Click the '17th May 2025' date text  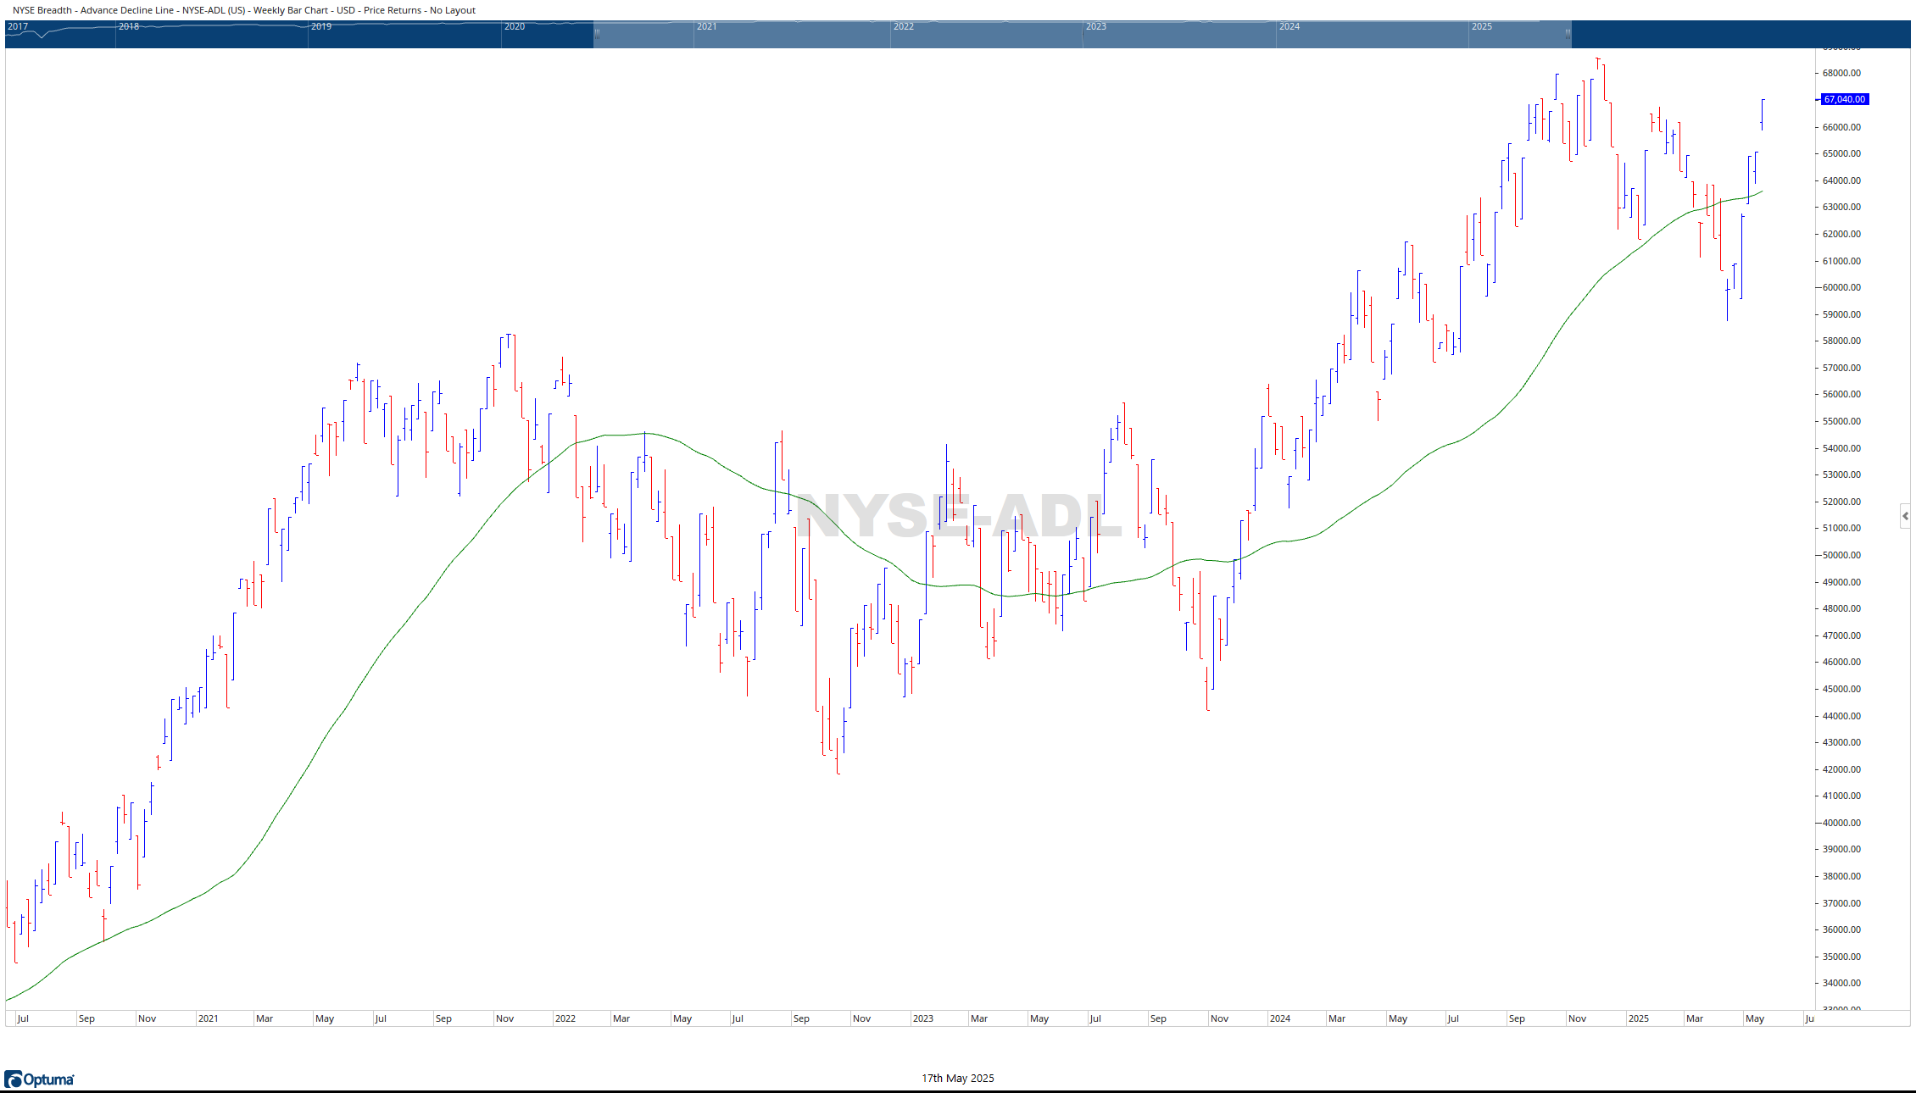(958, 1078)
